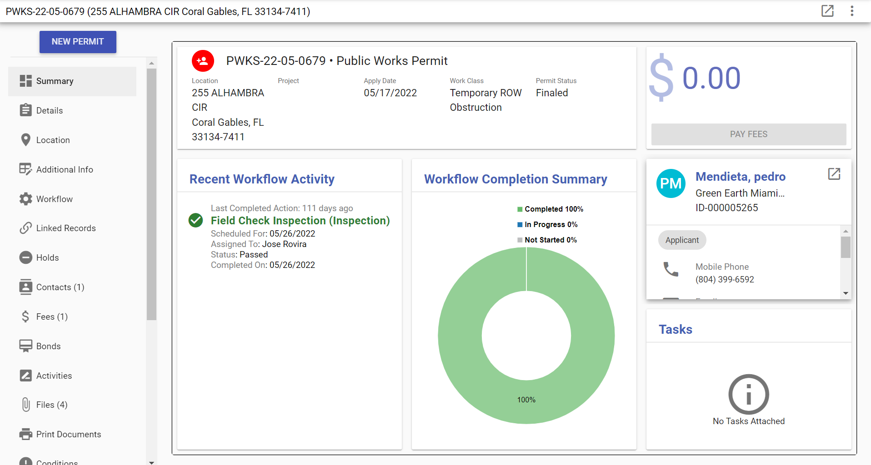Image resolution: width=871 pixels, height=465 pixels.
Task: Toggle Completed 100% legend swatch
Action: point(520,209)
